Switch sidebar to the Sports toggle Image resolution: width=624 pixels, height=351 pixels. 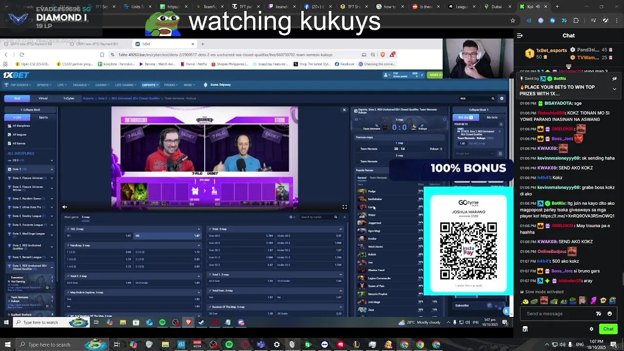43,117
